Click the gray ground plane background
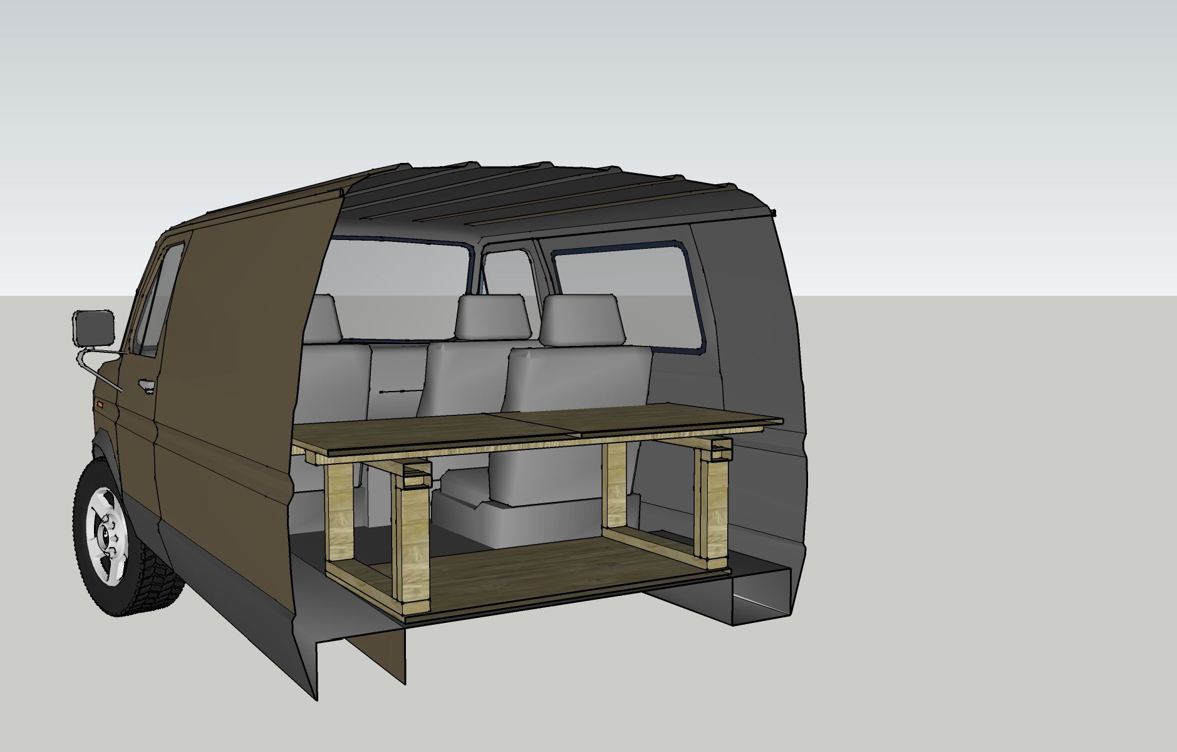Screen dimensions: 1177x752 1002,564
